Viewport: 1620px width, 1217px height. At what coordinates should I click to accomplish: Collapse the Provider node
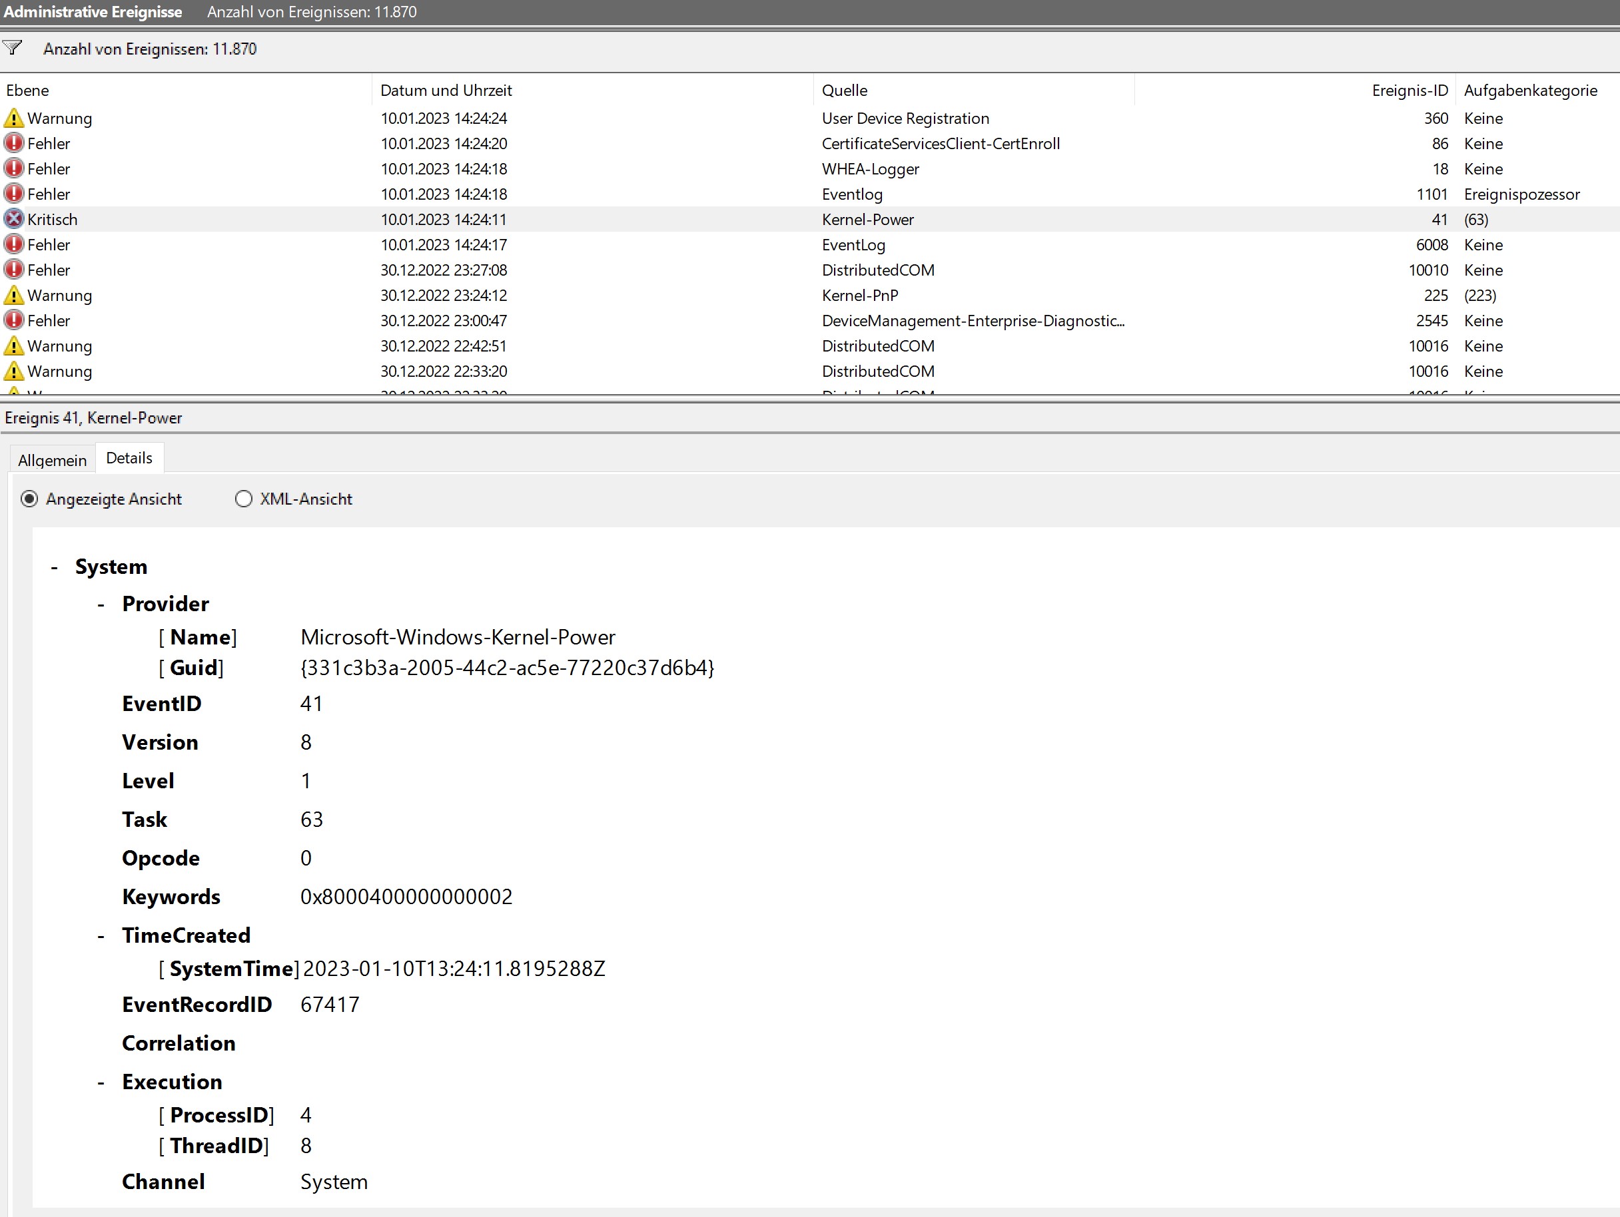pyautogui.click(x=101, y=605)
